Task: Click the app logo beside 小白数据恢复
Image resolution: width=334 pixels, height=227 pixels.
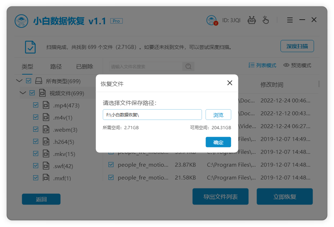Action: point(21,21)
